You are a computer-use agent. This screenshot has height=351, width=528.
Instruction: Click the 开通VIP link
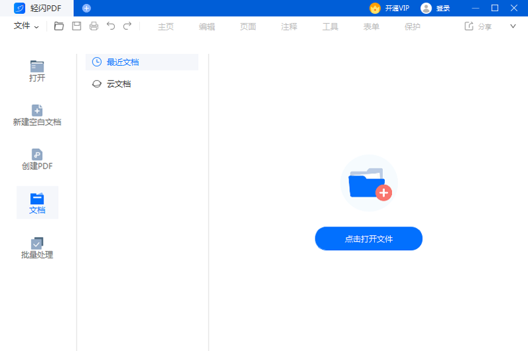coord(397,9)
